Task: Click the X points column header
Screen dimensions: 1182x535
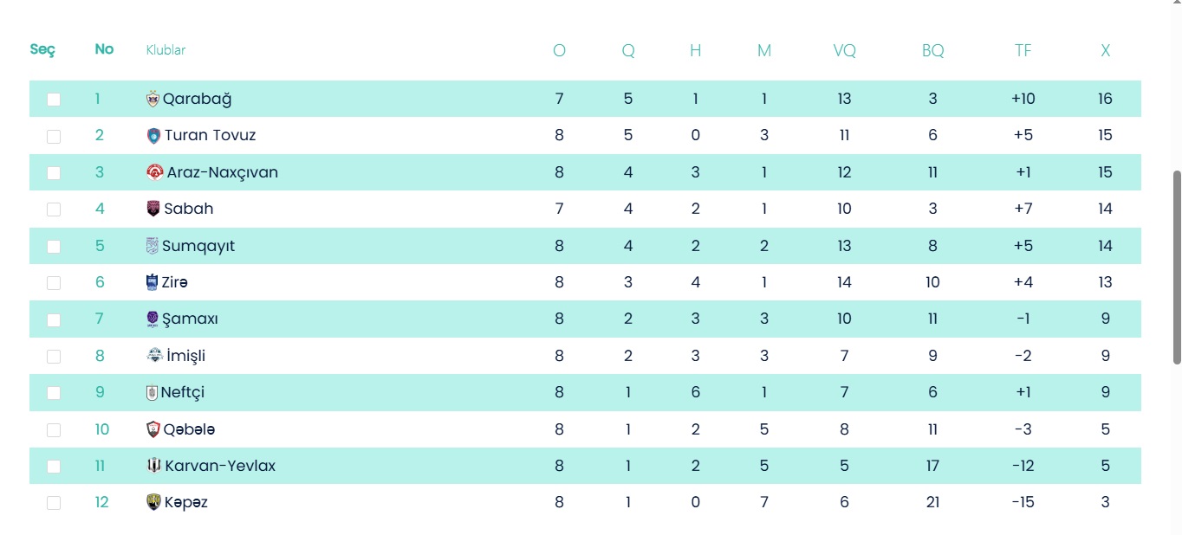Action: click(1105, 51)
